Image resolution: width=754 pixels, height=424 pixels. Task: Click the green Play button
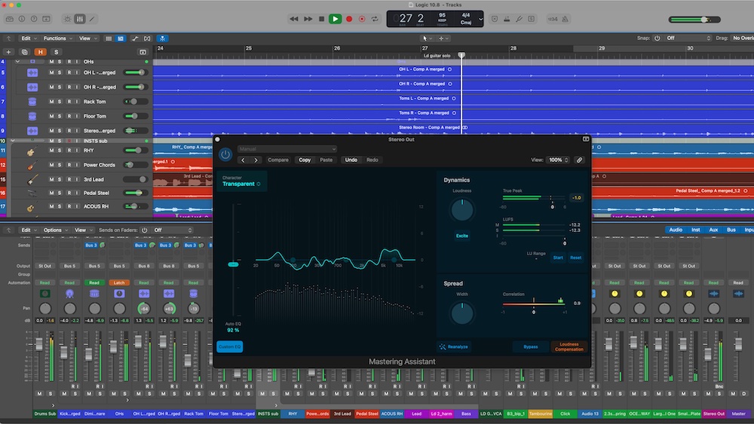pos(336,20)
